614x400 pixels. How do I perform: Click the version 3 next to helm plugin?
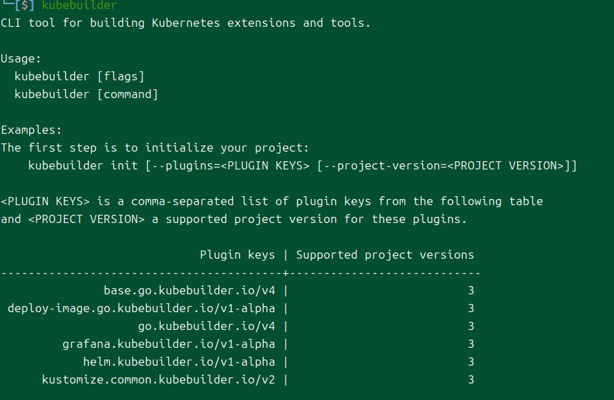click(471, 362)
